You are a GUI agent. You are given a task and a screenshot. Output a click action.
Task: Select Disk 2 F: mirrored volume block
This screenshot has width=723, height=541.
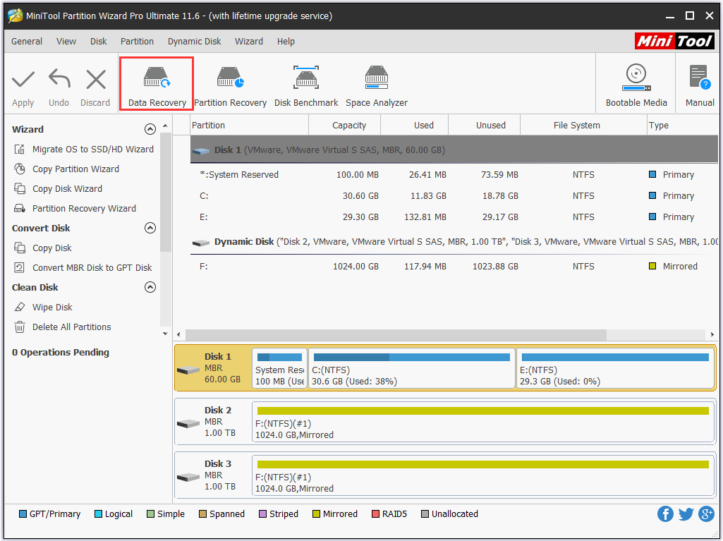click(483, 422)
